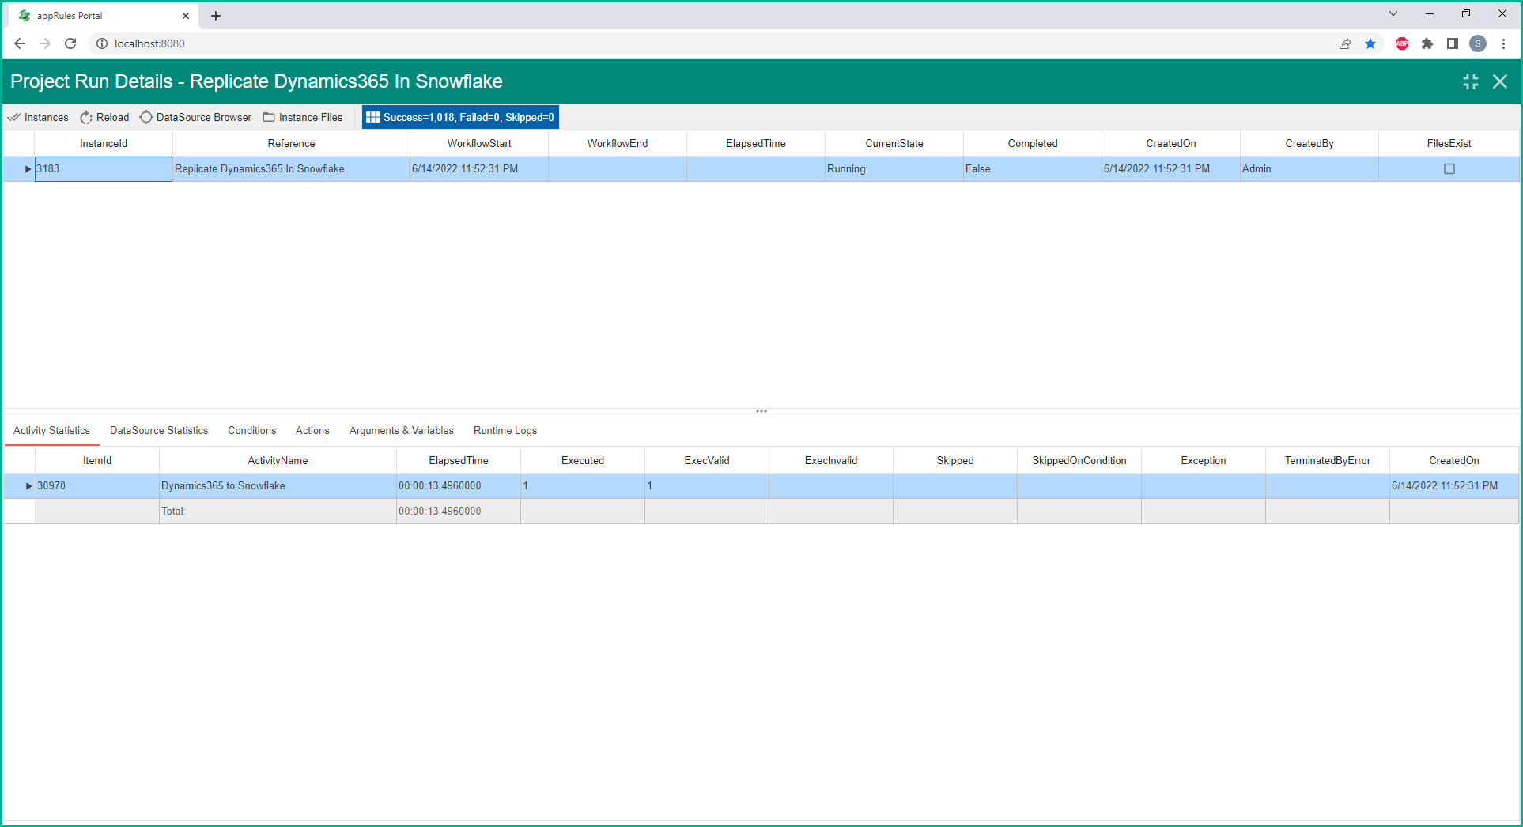This screenshot has height=827, width=1523.
Task: Close the Project Run Details panel
Action: point(1499,81)
